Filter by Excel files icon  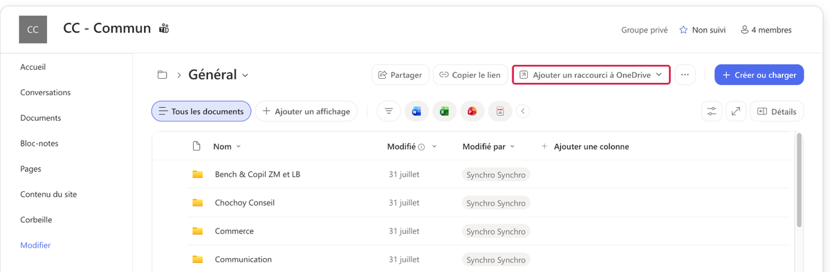444,111
